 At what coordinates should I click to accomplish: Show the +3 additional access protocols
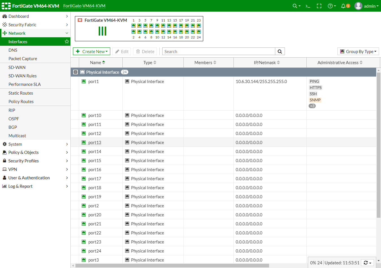pos(312,106)
